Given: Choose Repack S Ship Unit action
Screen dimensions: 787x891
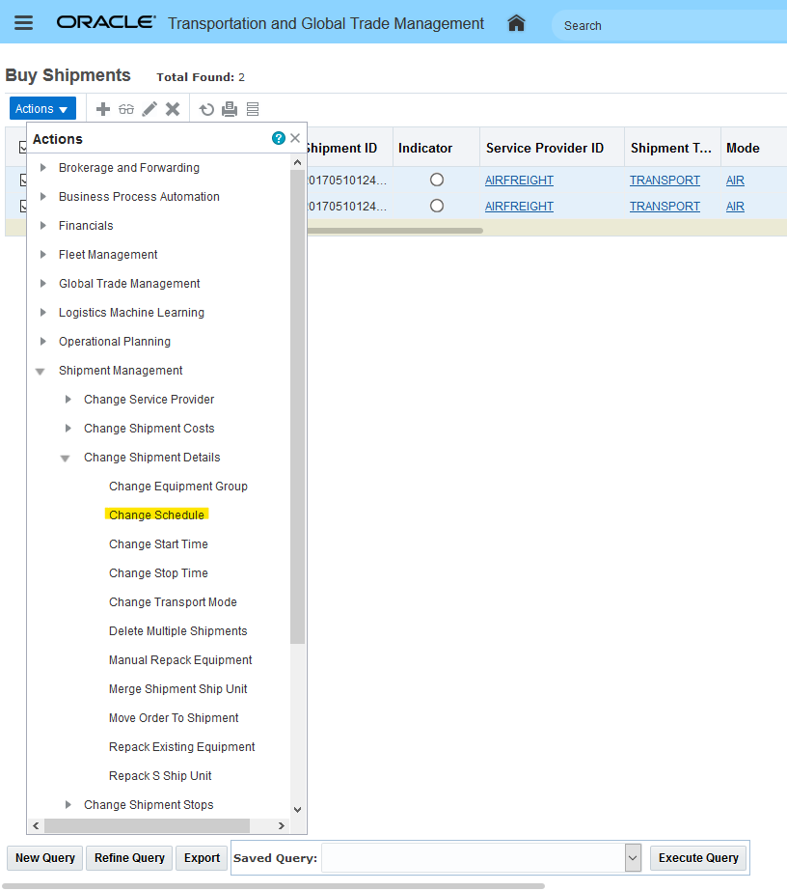Looking at the screenshot, I should tap(160, 776).
